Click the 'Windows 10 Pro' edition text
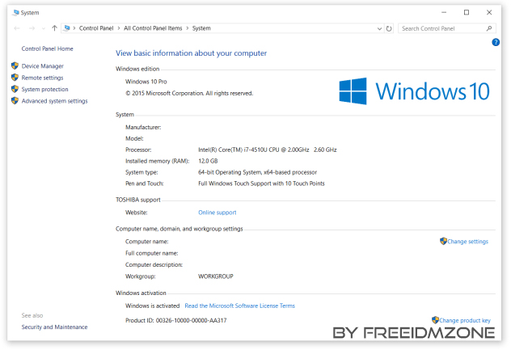The width and height of the screenshot is (511, 350). click(146, 82)
